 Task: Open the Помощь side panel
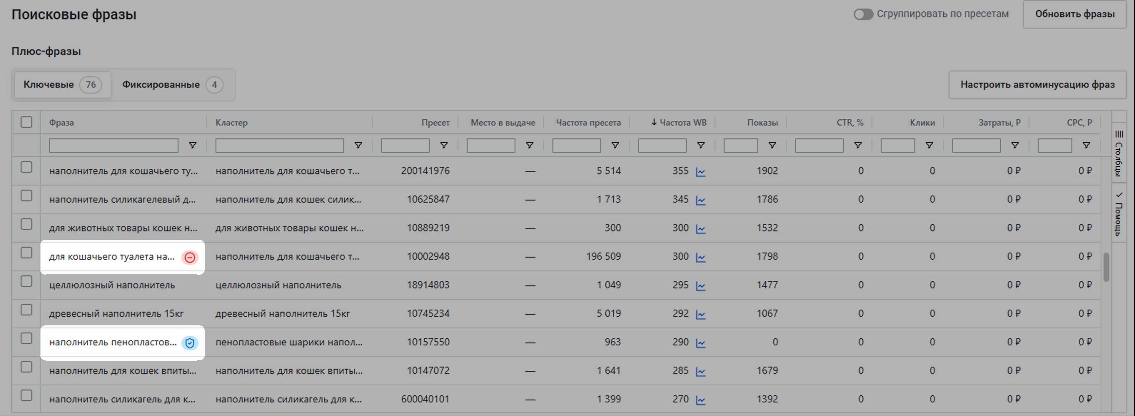click(1119, 213)
